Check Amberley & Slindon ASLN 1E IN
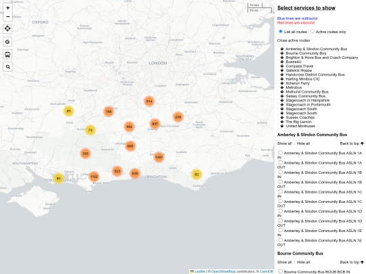 coord(281,231)
